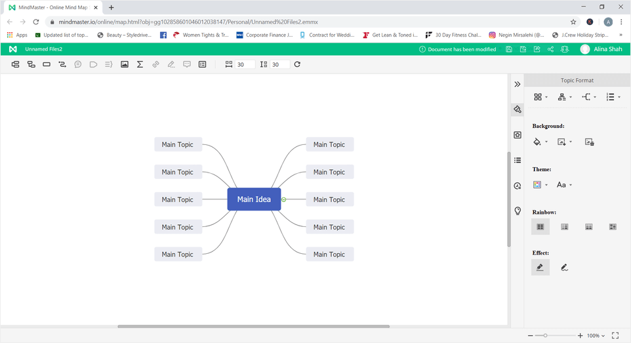Click the Insert Image toolbar icon
This screenshot has width=631, height=343.
point(125,64)
